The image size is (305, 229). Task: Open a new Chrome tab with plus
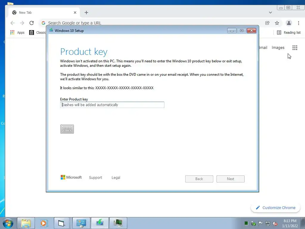(x=86, y=13)
